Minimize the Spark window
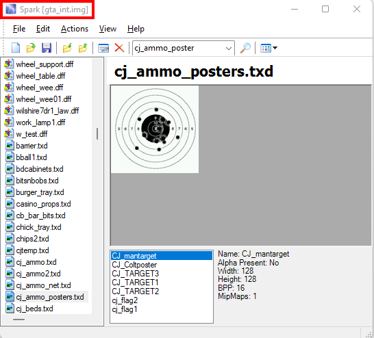 pos(295,10)
